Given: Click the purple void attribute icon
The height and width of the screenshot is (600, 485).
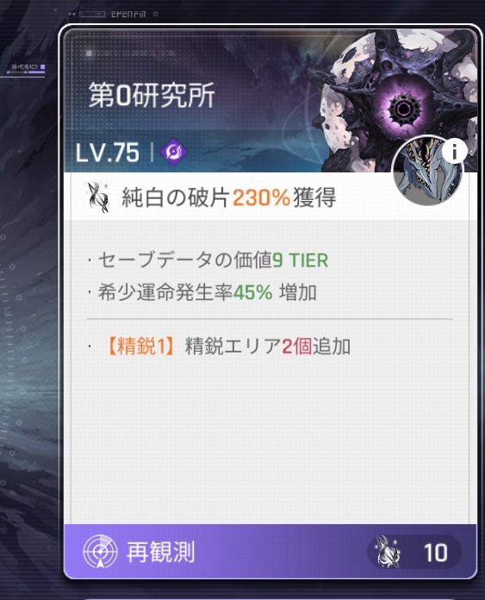Looking at the screenshot, I should 173,152.
